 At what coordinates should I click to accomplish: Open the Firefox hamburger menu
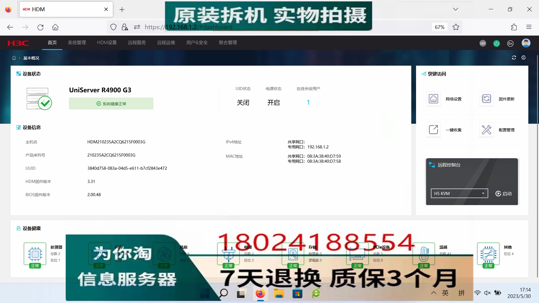point(529,27)
